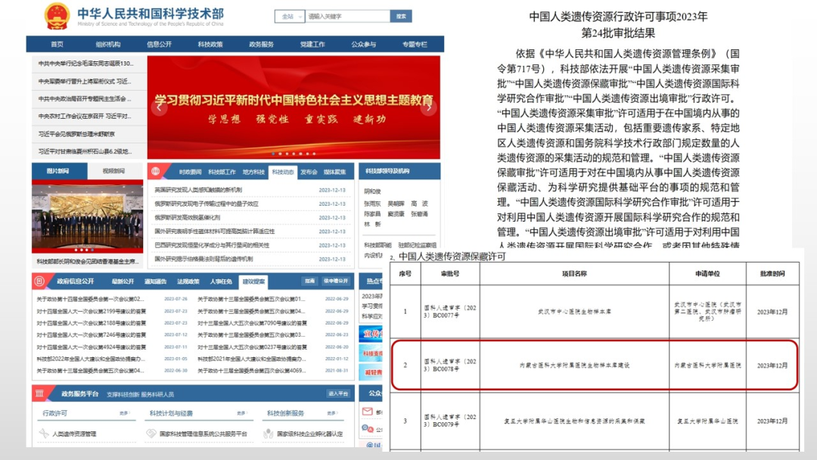Click 更多 next to 科技计划与经费
This screenshot has height=460, width=817.
tap(241, 413)
